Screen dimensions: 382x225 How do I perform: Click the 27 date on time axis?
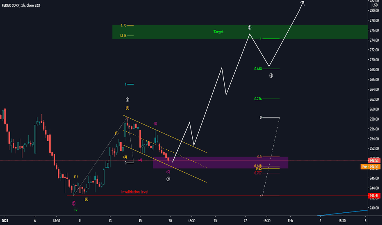point(246,221)
